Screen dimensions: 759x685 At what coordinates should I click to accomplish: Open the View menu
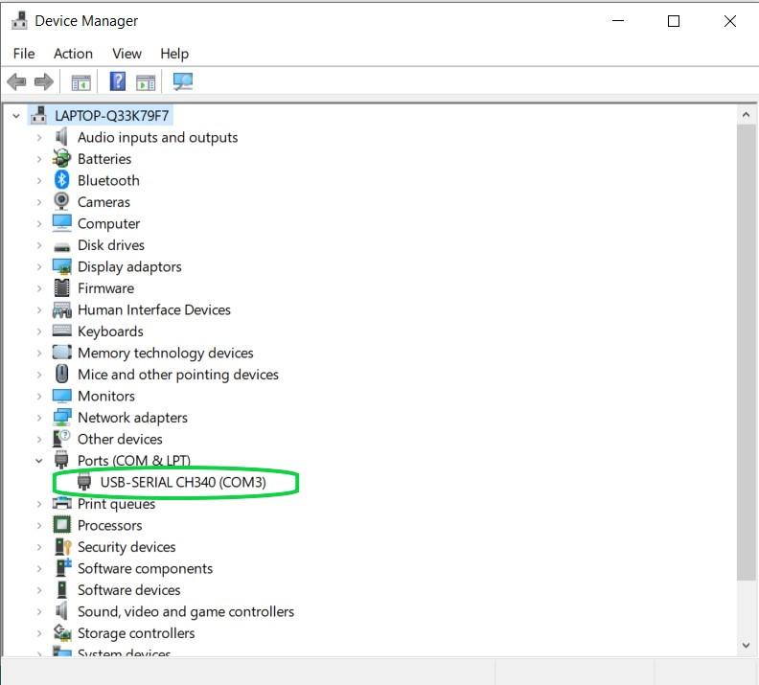click(x=126, y=54)
